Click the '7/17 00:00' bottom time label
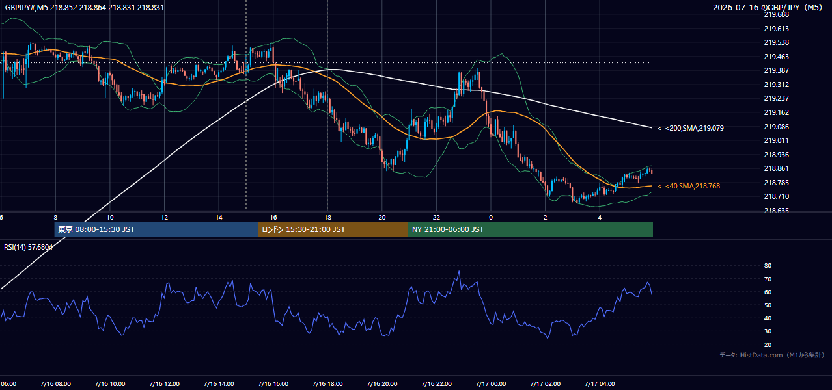Image resolution: width=832 pixels, height=390 pixels. click(x=491, y=384)
